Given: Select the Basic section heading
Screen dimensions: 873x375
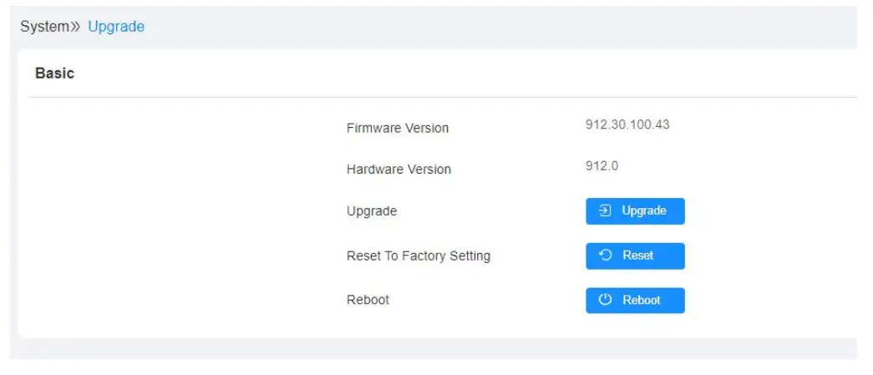Looking at the screenshot, I should click(54, 73).
